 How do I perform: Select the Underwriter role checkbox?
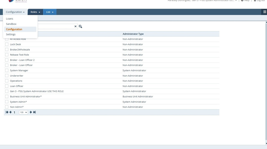[x=7, y=75]
